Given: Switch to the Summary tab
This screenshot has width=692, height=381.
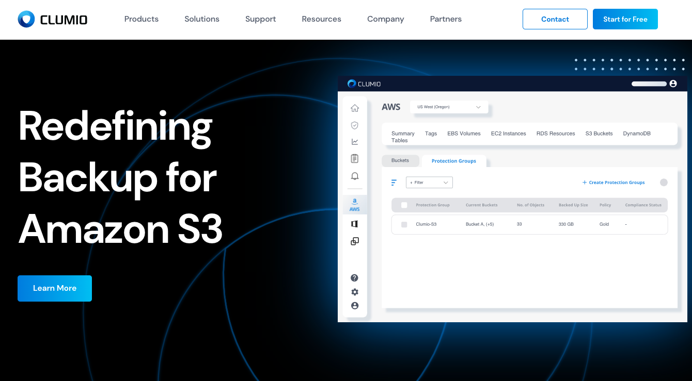Looking at the screenshot, I should point(403,134).
